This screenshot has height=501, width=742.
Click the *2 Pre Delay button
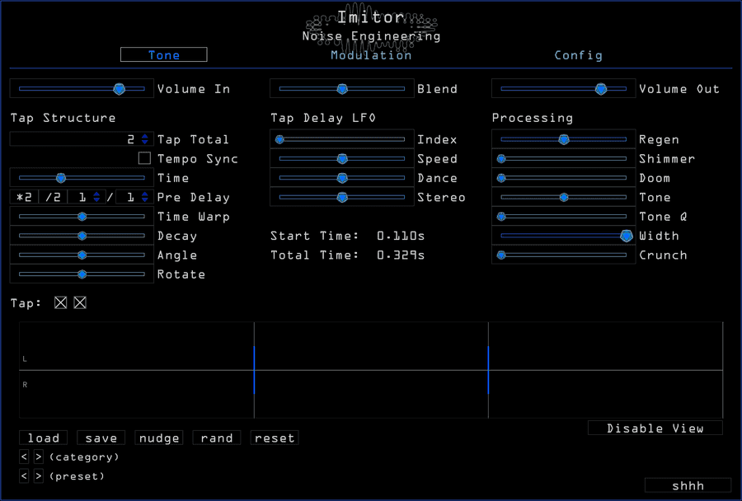coord(24,197)
